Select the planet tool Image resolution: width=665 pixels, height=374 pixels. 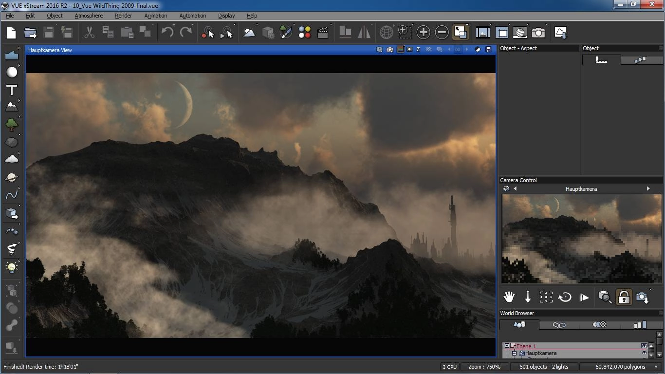(12, 177)
